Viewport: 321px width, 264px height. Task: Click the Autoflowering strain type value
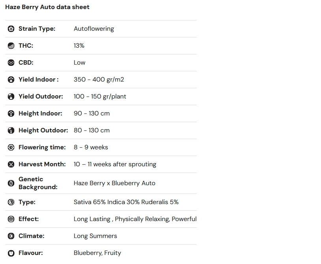94,29
